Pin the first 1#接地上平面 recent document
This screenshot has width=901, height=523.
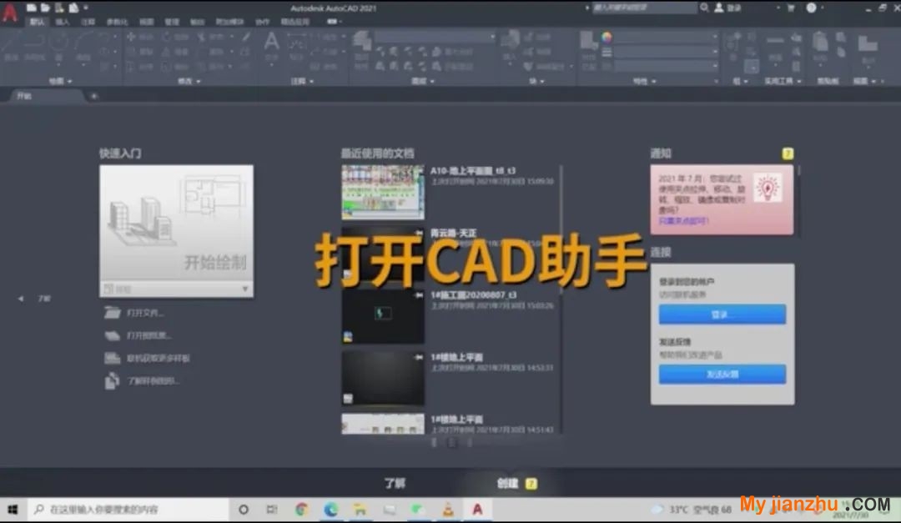point(418,358)
